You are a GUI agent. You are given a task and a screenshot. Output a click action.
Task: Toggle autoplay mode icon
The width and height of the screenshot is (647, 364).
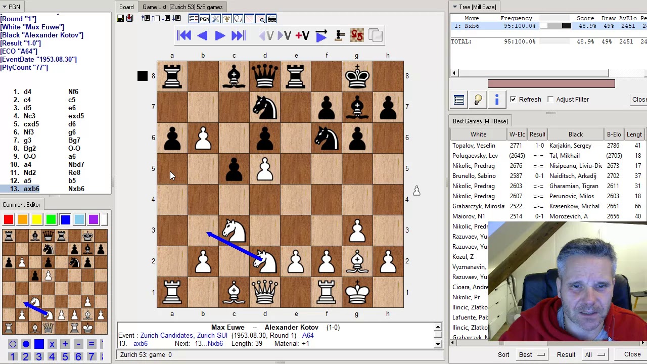321,35
